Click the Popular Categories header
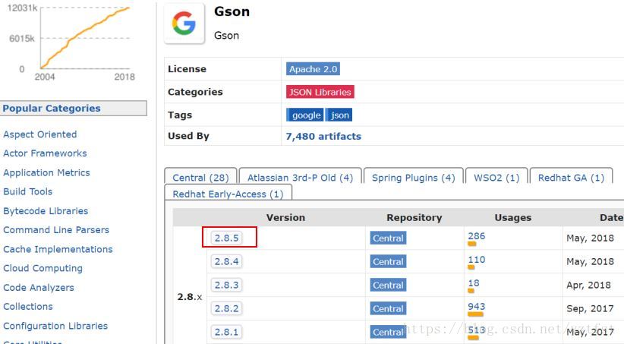 coord(73,109)
